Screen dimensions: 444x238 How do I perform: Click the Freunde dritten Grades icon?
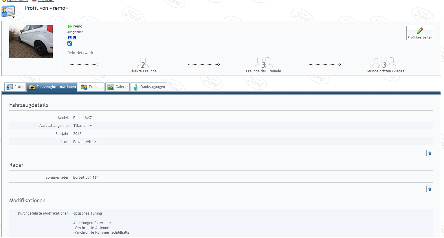coord(384,63)
